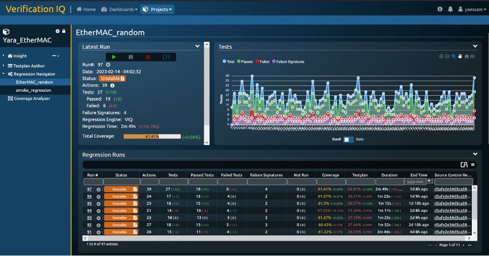Select the chart pan hand tool

(460, 56)
